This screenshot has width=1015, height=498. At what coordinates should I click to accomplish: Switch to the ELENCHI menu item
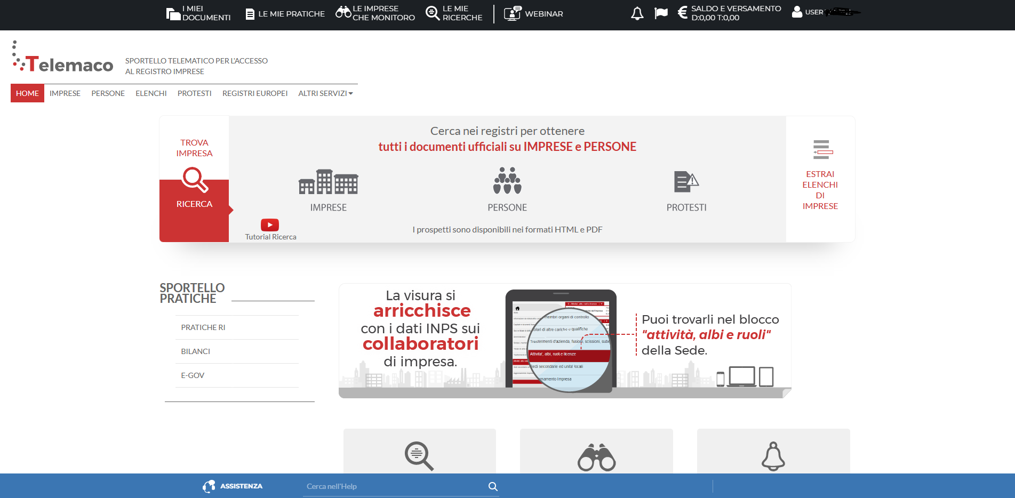coord(151,93)
